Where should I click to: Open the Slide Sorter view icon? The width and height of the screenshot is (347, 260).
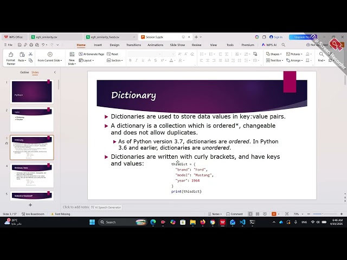[258, 214]
